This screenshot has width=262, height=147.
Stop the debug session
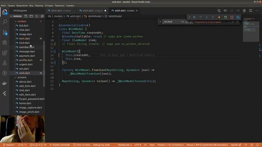coord(232,17)
